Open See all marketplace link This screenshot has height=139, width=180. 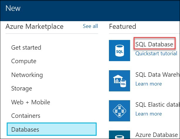pos(90,26)
